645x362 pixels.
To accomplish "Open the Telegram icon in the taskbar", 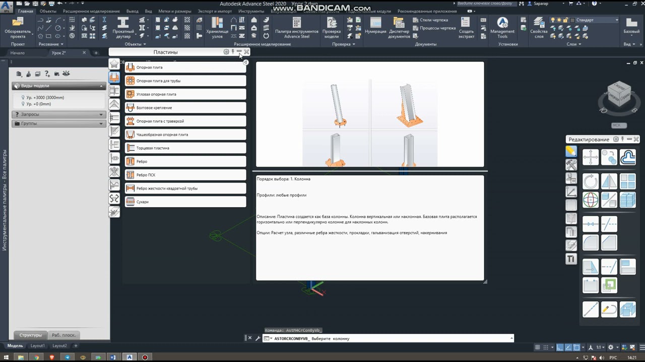I will [67, 357].
